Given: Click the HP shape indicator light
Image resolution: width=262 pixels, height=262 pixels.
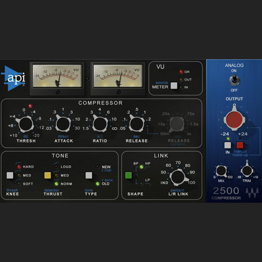Looking at the screenshot, I should (x=141, y=167).
